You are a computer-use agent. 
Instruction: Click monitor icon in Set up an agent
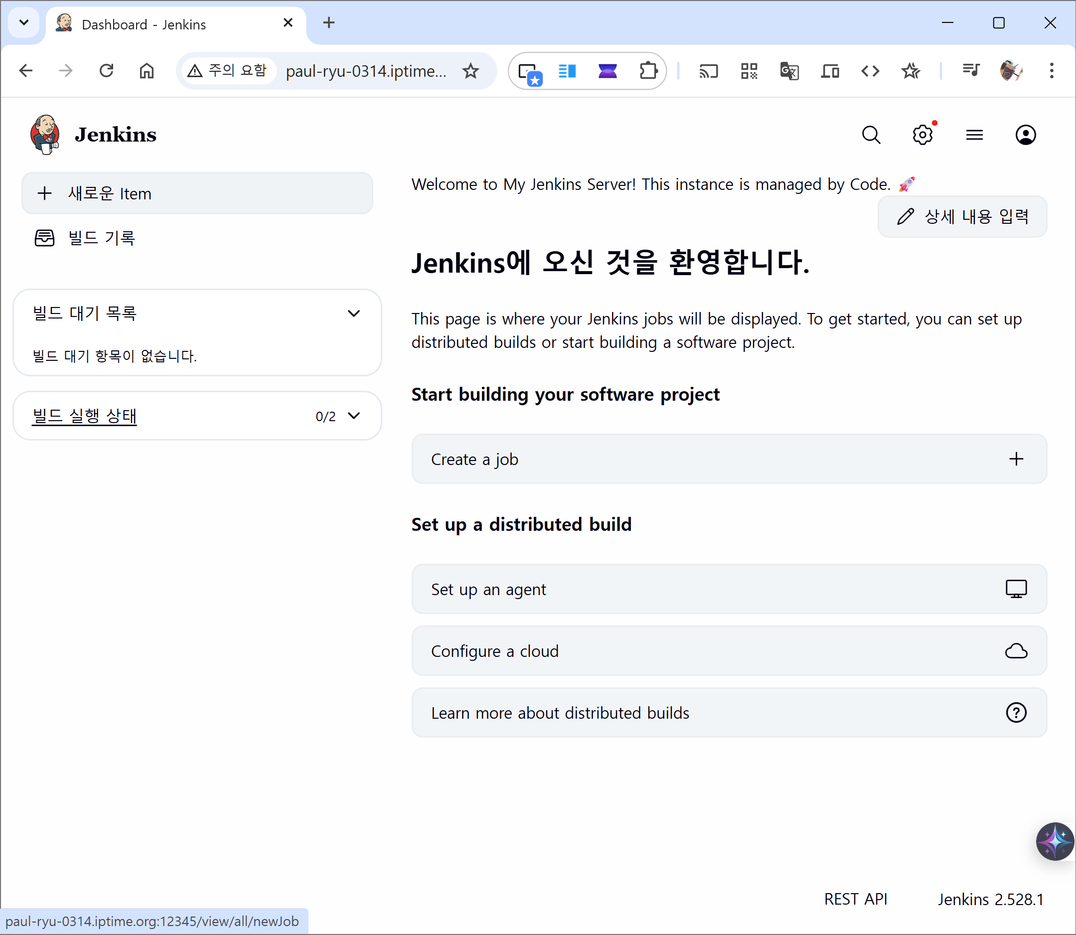pos(1016,589)
